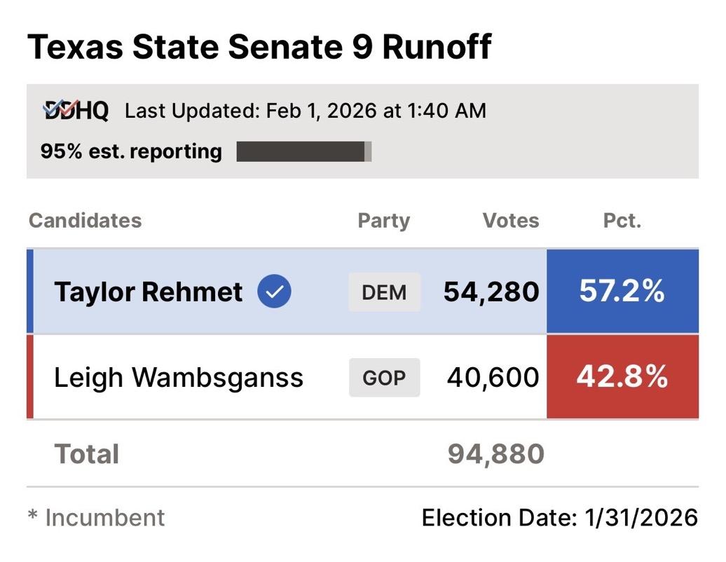Select the Taylor Rehmet candidate name
The width and height of the screenshot is (726, 562).
(x=149, y=292)
